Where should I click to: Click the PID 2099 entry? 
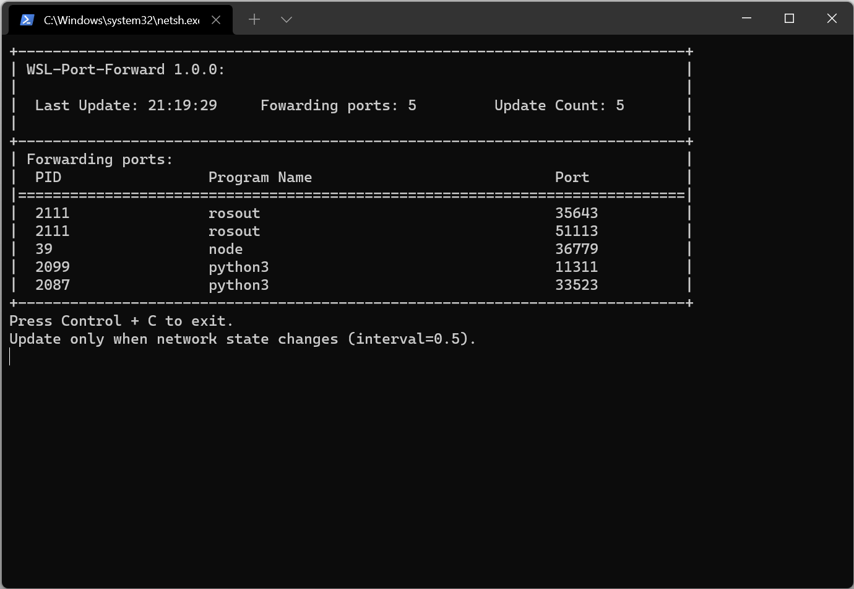pyautogui.click(x=53, y=267)
